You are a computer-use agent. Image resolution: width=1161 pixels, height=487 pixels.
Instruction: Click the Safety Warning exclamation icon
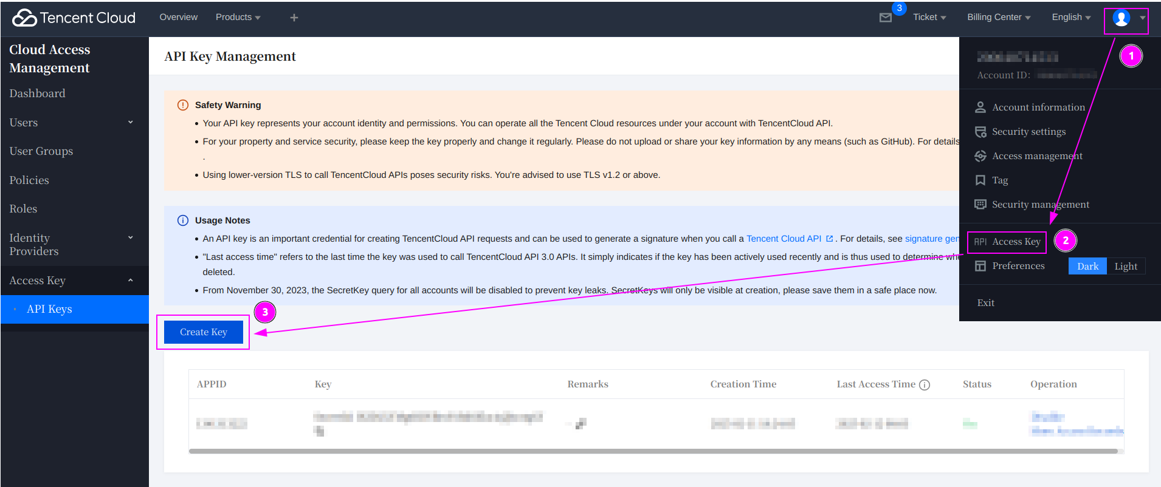click(x=183, y=105)
